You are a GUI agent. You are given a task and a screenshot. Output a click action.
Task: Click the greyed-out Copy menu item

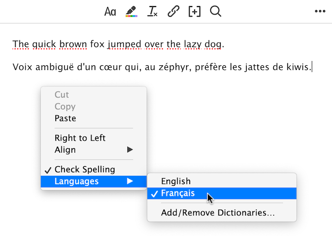(65, 106)
